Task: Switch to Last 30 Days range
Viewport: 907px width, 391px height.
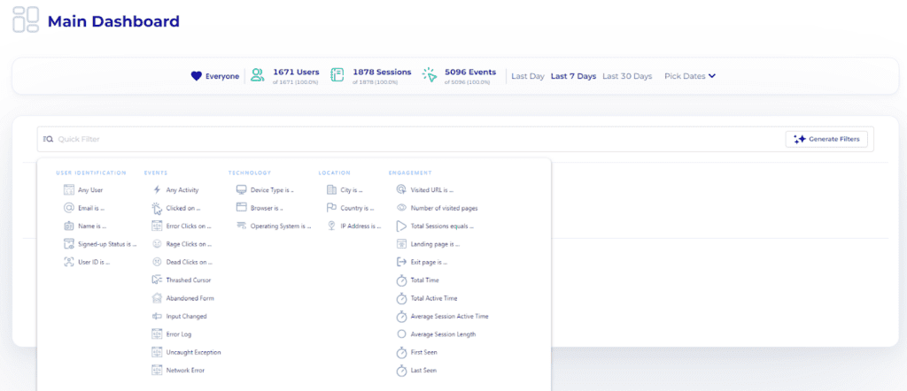Action: (626, 76)
